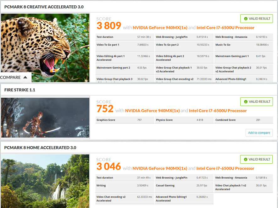This screenshot has width=278, height=208.
Task: Click the Add to compare button
Action: click(259, 133)
